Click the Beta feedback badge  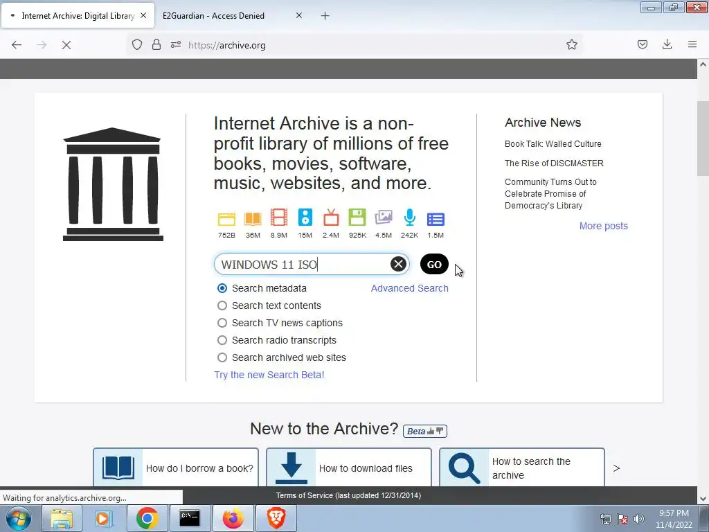(x=425, y=431)
